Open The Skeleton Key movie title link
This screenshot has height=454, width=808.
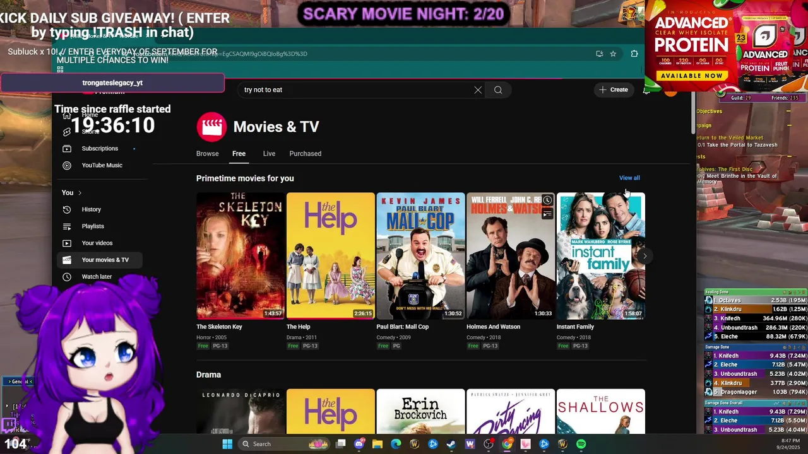pyautogui.click(x=219, y=327)
